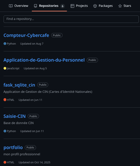
Task: Click the HTML label under fask_sqlite_cin
Action: [x=10, y=100]
